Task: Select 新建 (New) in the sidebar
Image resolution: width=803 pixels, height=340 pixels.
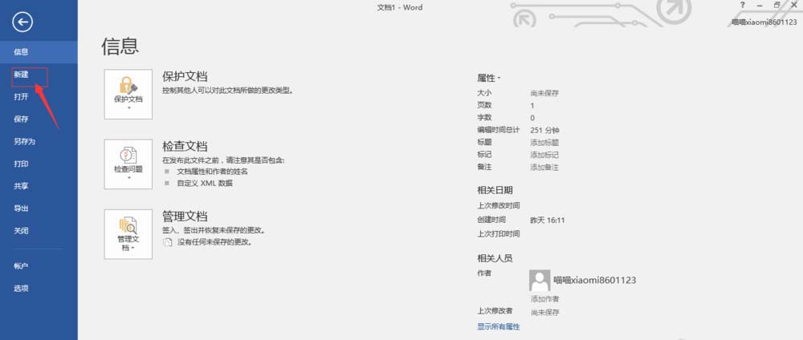Action: click(39, 75)
